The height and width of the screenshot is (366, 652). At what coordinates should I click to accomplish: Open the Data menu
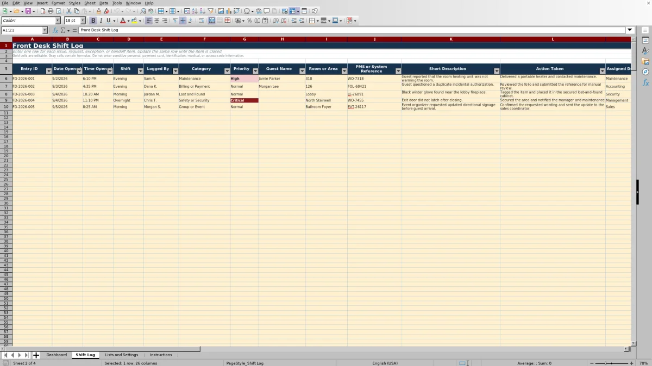pos(104,3)
